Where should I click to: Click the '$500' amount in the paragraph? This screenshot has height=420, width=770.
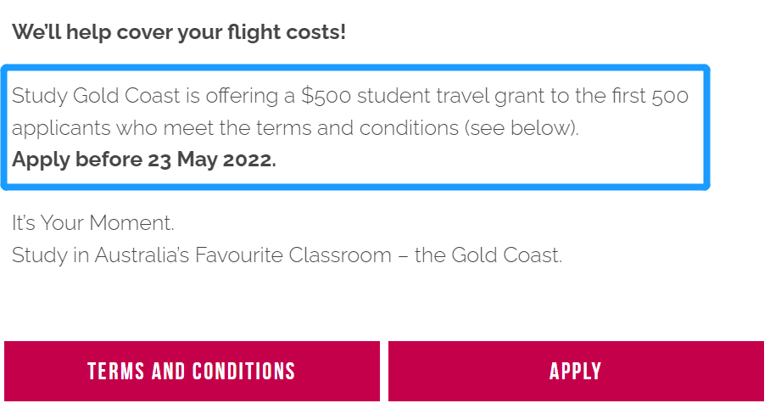pyautogui.click(x=326, y=96)
